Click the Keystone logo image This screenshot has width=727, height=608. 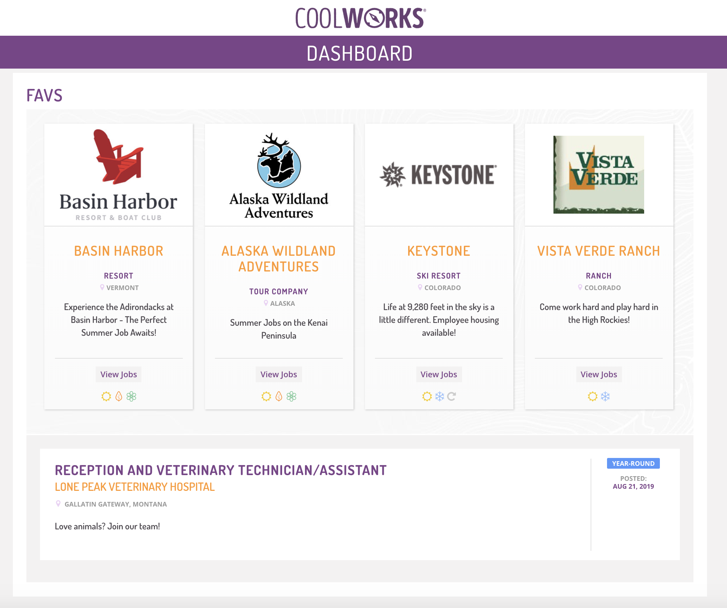(x=438, y=175)
